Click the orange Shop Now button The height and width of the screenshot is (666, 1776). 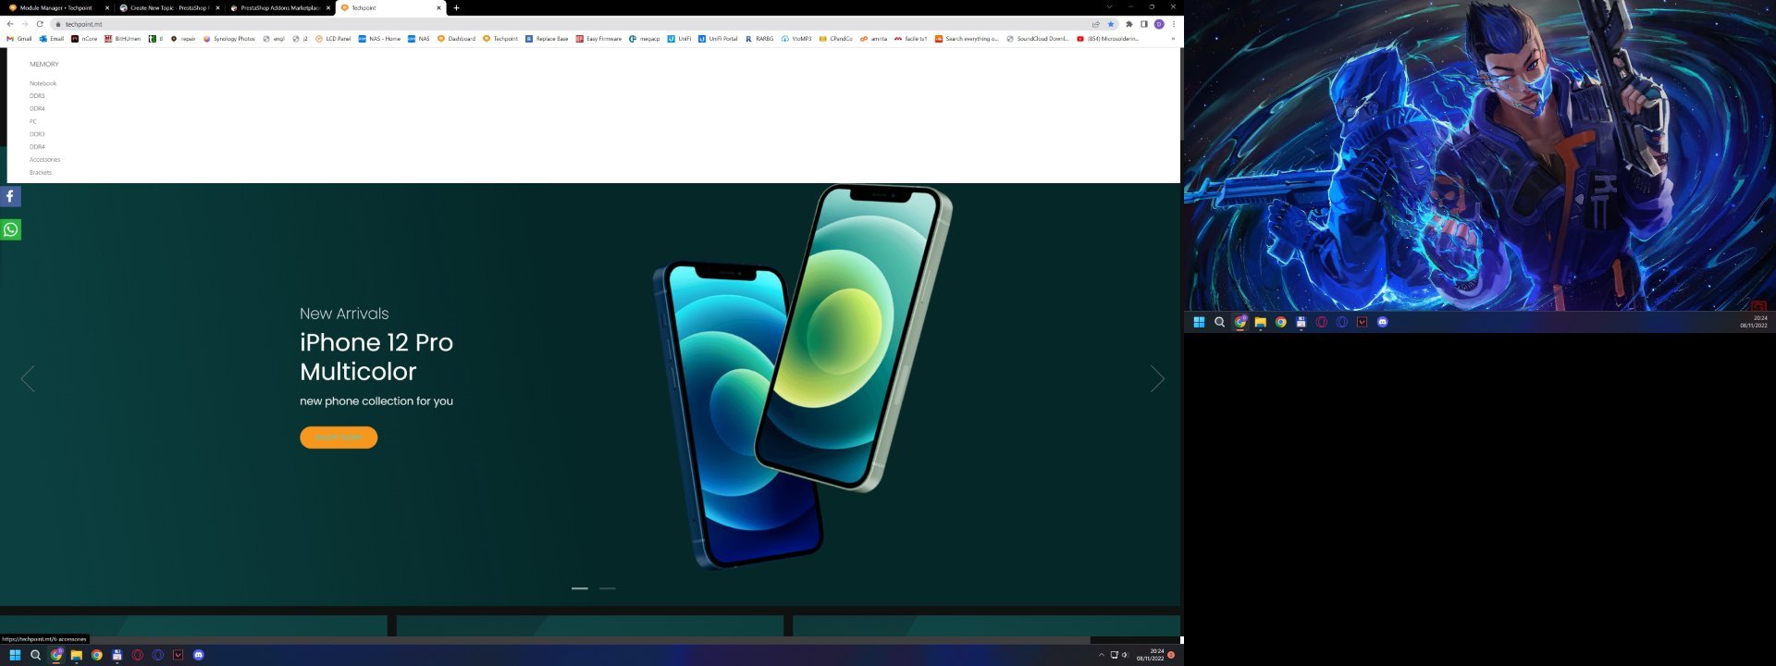pos(339,438)
